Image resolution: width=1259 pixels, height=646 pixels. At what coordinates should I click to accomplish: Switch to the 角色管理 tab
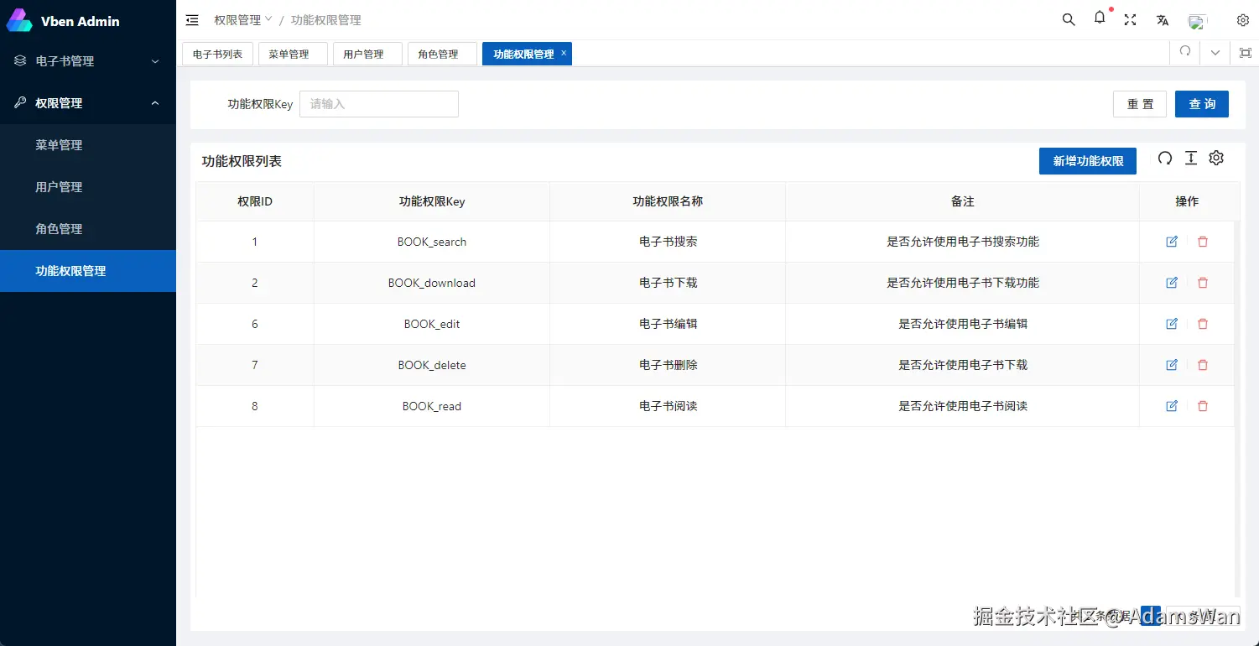[x=442, y=54]
